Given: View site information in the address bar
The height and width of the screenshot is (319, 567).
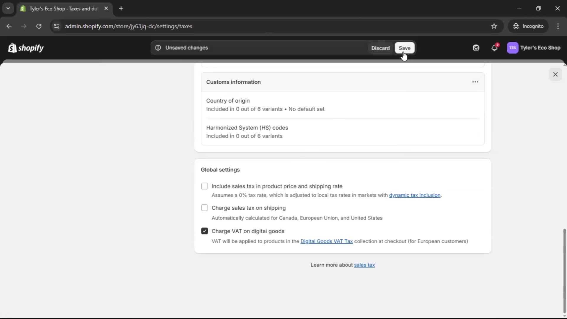Looking at the screenshot, I should coord(57,26).
